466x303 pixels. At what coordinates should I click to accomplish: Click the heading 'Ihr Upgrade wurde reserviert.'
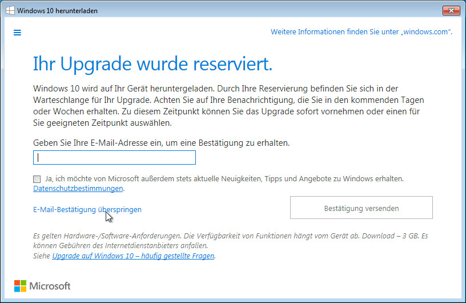point(152,64)
